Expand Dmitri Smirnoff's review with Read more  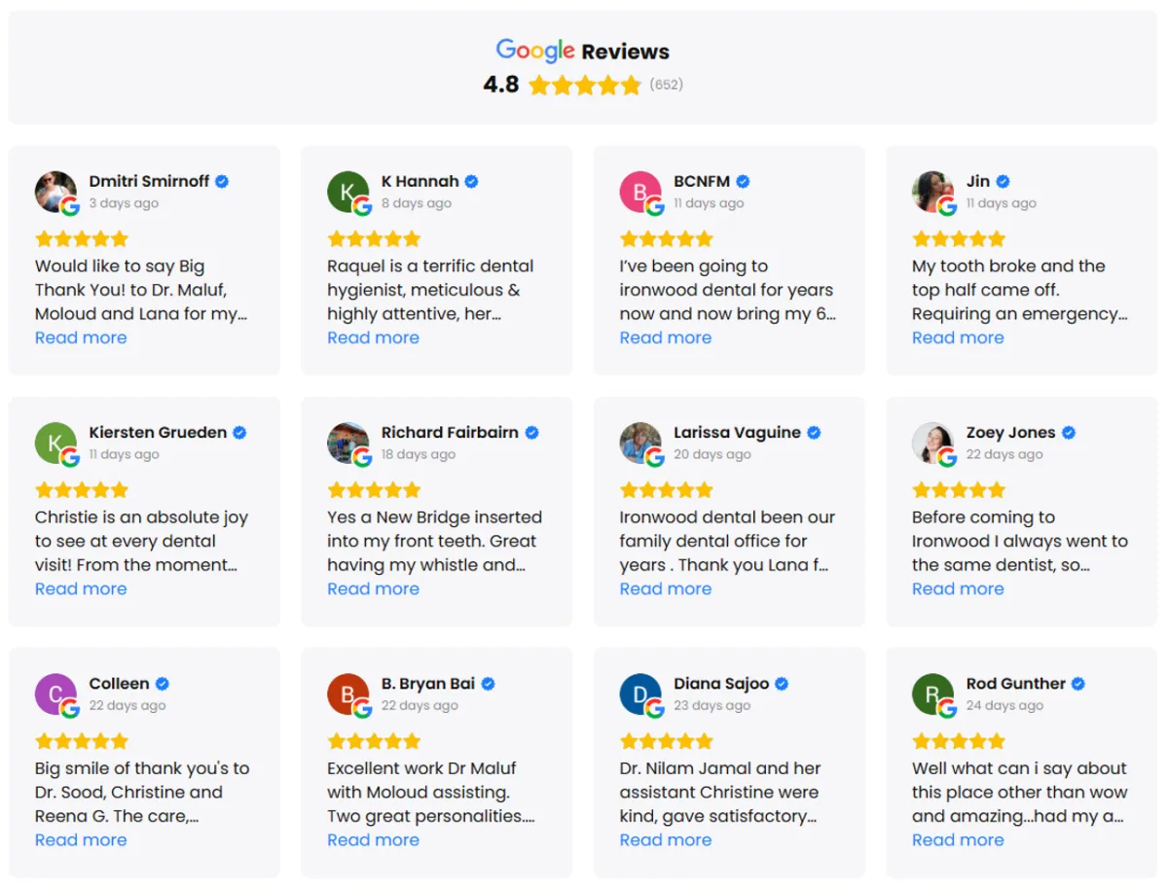coord(81,337)
